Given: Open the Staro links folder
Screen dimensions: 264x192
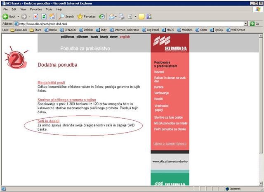Looking at the screenshot, I should pyautogui.click(x=35, y=30).
